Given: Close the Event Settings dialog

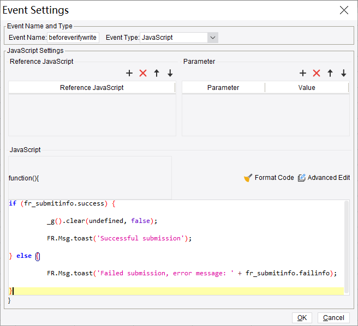Looking at the screenshot, I should pyautogui.click(x=344, y=10).
